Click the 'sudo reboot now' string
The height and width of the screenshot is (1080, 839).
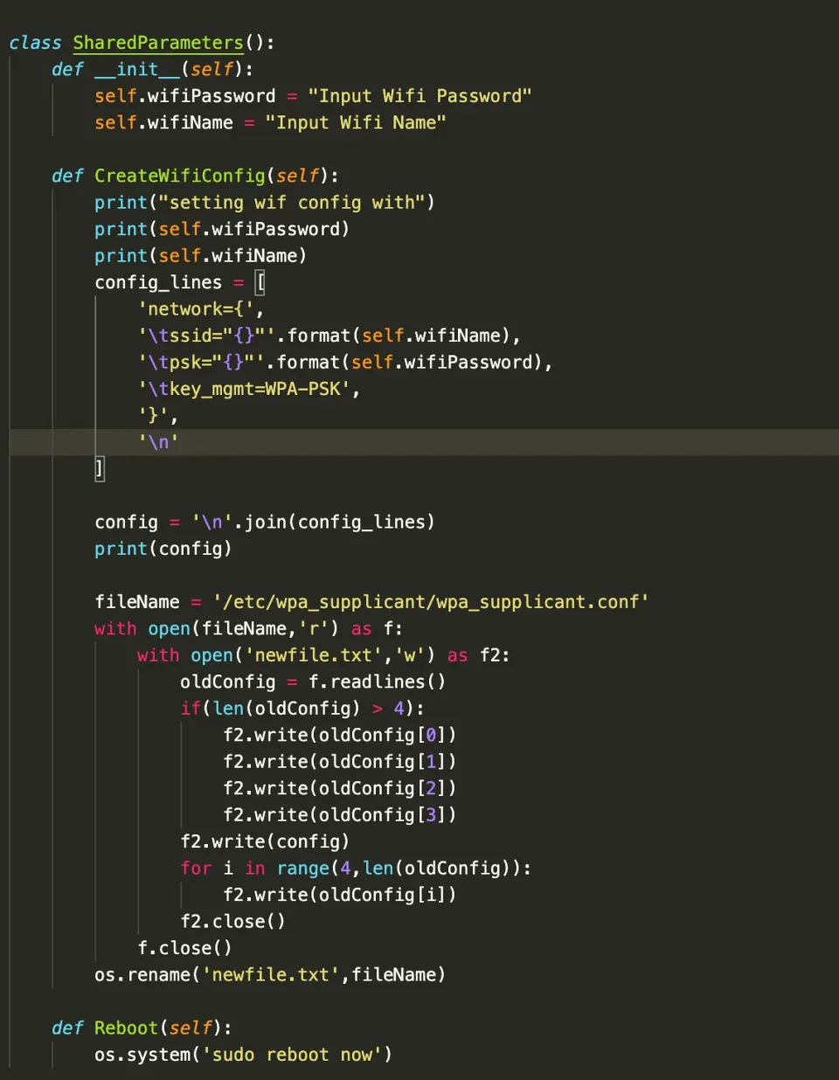click(x=292, y=1056)
